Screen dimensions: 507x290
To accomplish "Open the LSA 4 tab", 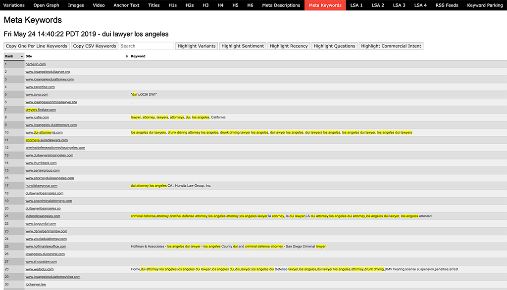I will (421, 5).
